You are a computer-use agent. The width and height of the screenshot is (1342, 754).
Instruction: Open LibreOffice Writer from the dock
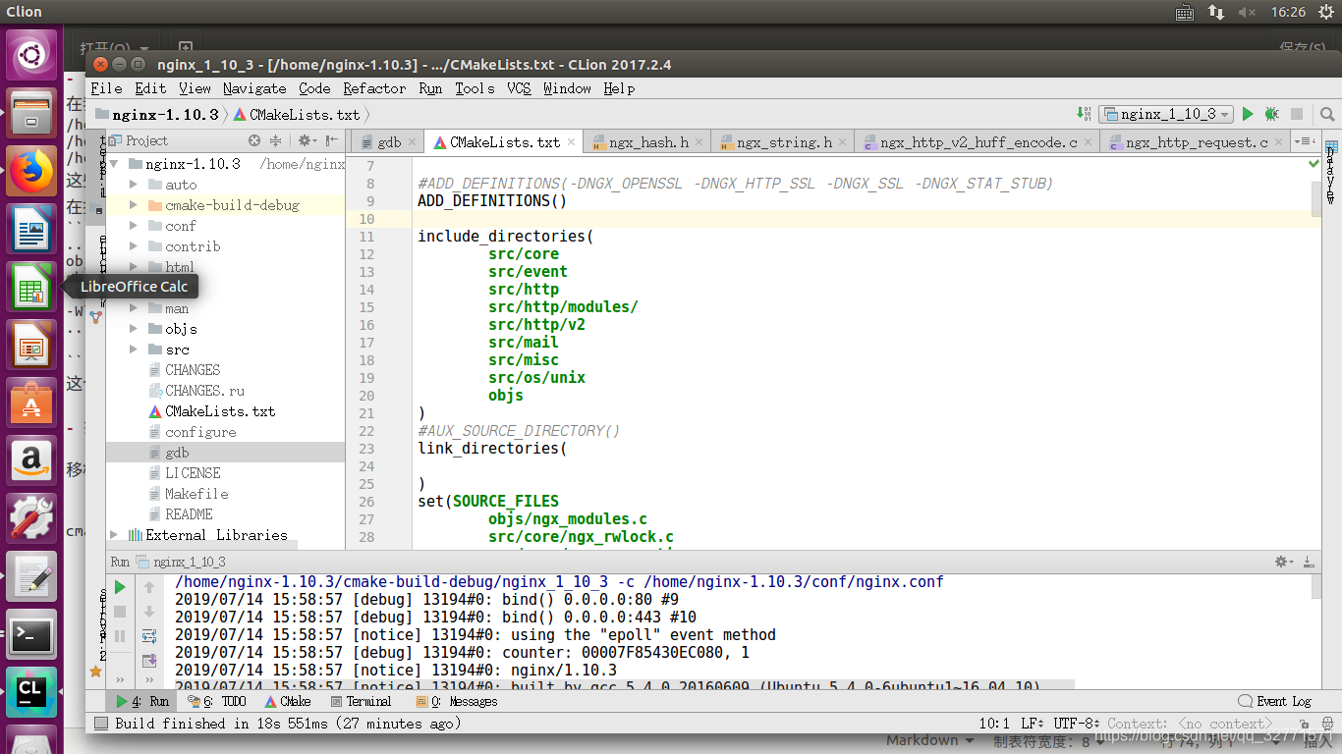click(31, 229)
